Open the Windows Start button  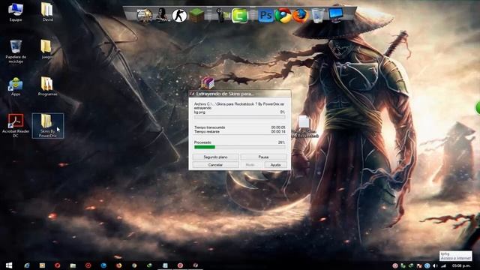coord(9,265)
